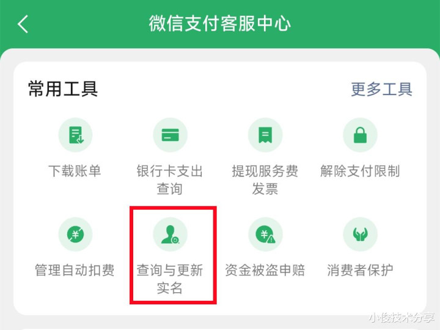
Task: Open the 管理自动扣费 yuan icon
Action: (x=75, y=234)
